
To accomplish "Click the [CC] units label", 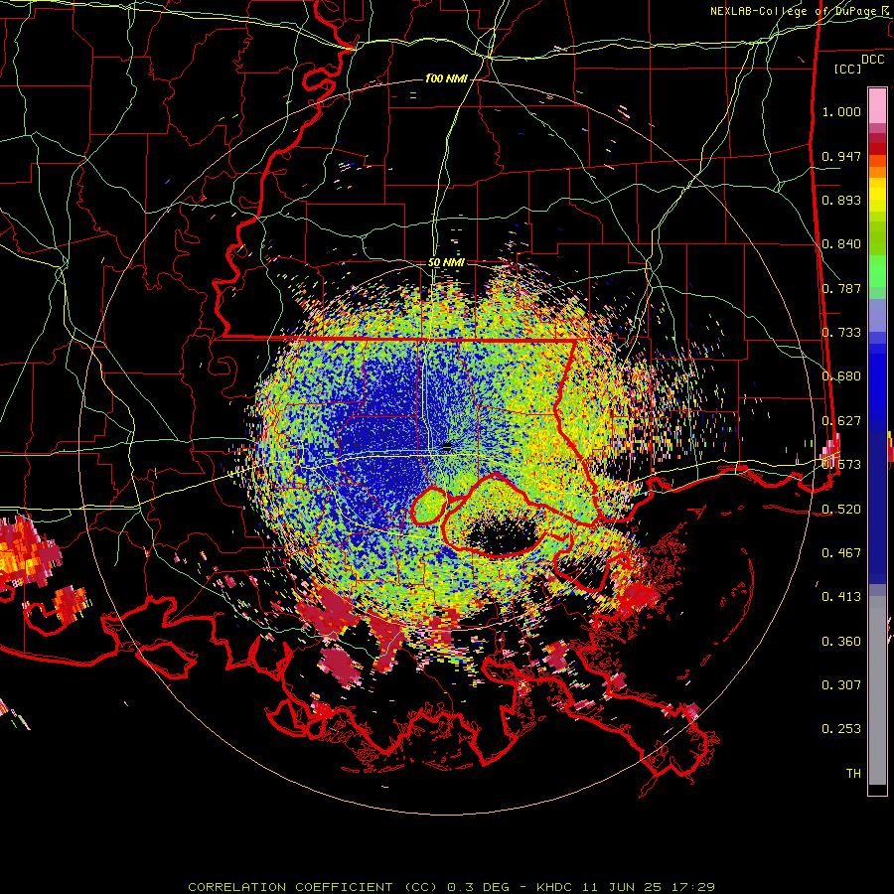I will point(848,69).
